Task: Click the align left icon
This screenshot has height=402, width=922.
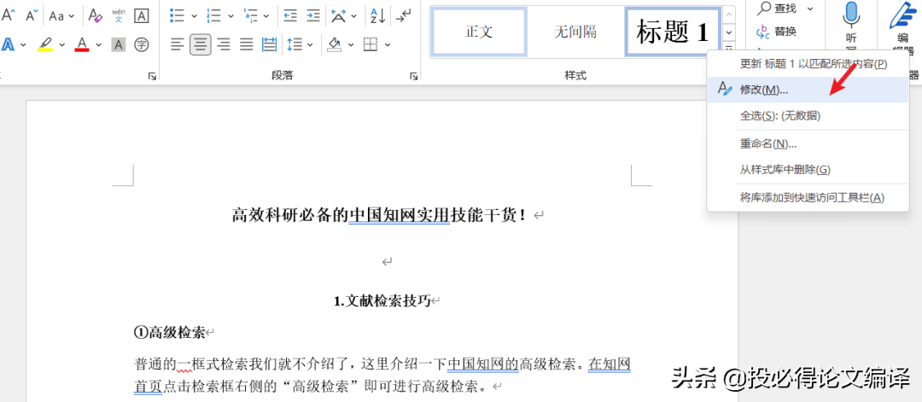Action: coord(178,44)
